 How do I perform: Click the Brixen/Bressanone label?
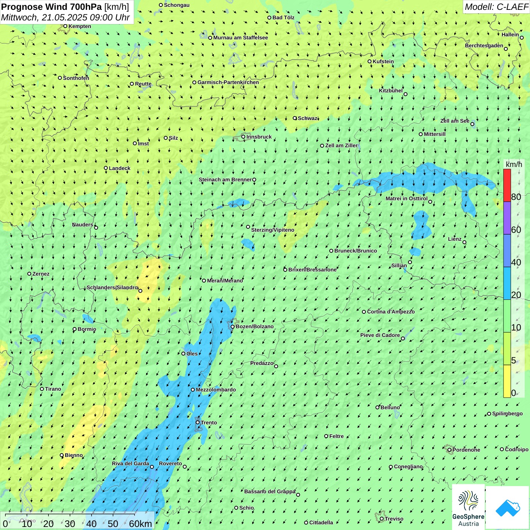click(312, 270)
